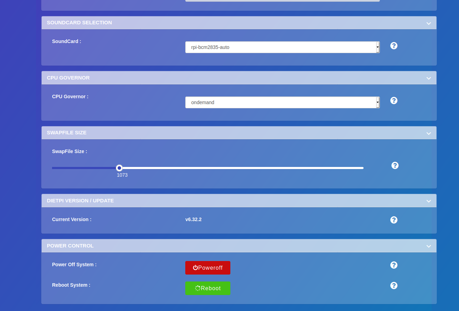Screen dimensions: 459x311
Task: Show help for Power Off System
Action: click(x=394, y=265)
